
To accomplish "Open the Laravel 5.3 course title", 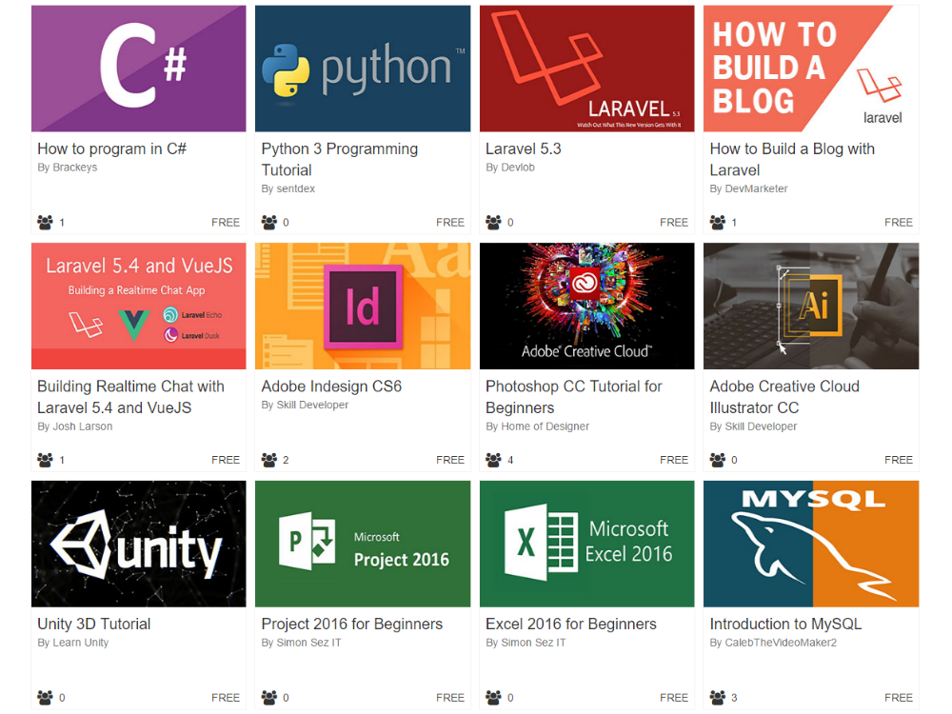I will (524, 149).
